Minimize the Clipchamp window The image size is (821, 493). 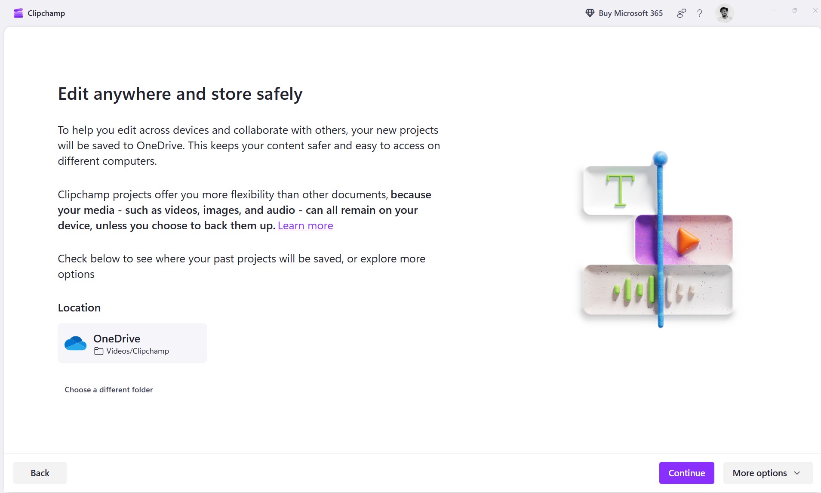click(774, 10)
